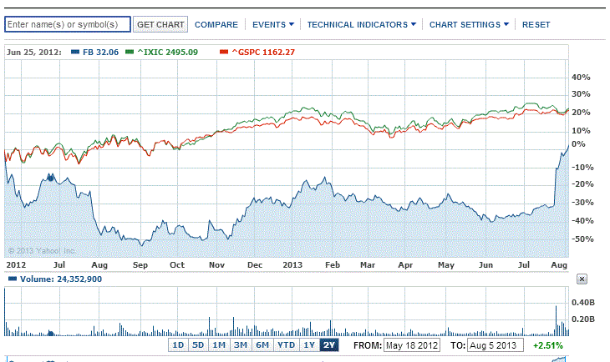Image resolution: width=610 pixels, height=362 pixels.
Task: Click the FB data point marker near July 2012
Action: (50, 178)
